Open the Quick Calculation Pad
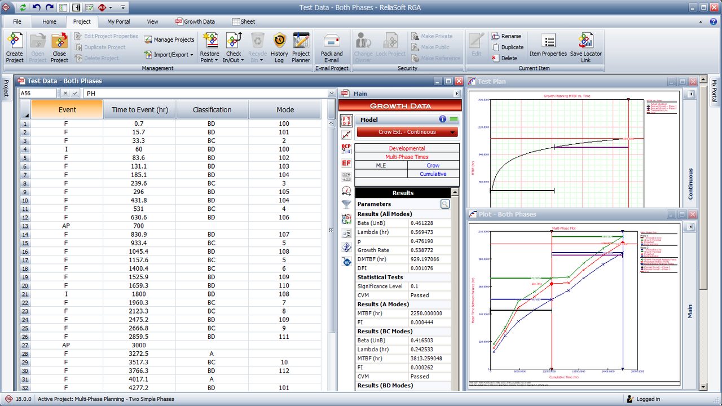 tap(346, 149)
